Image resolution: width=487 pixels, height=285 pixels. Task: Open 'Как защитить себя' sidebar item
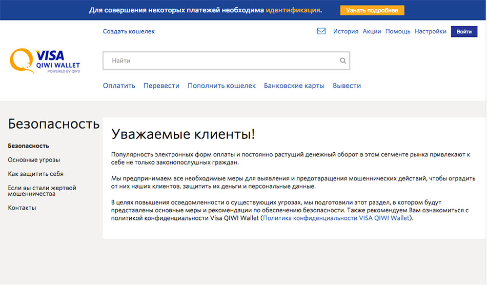(35, 174)
